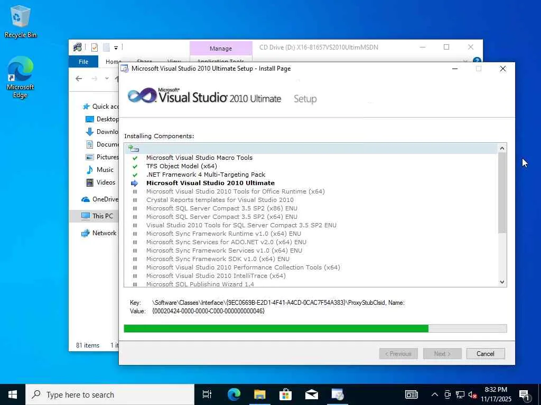
Task: Open Edge from the taskbar
Action: pyautogui.click(x=234, y=394)
